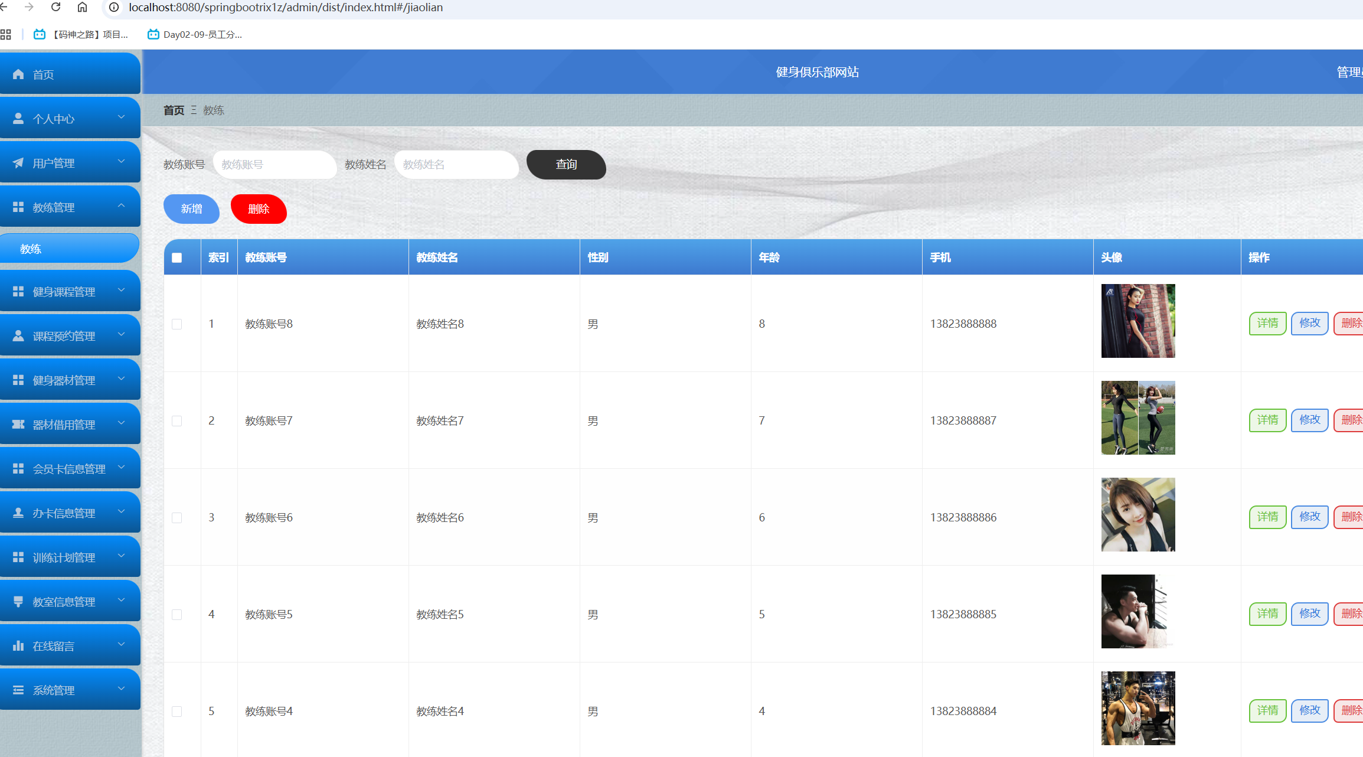Click the blue 新增 button
This screenshot has height=757, width=1363.
point(191,209)
